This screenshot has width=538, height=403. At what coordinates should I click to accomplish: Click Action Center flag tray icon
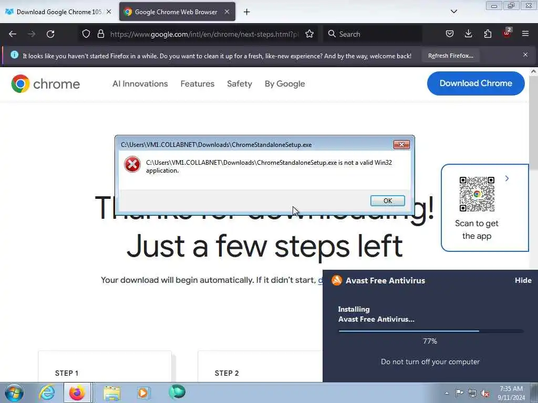coord(459,393)
